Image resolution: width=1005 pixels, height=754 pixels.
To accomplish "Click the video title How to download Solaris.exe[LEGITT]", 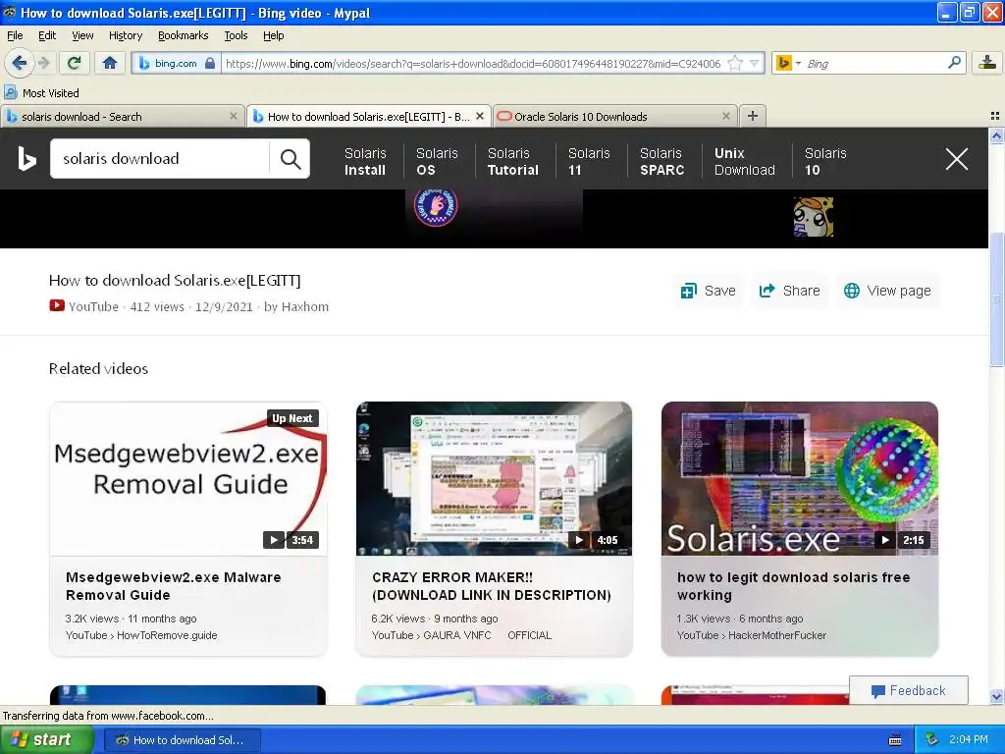I will point(175,280).
